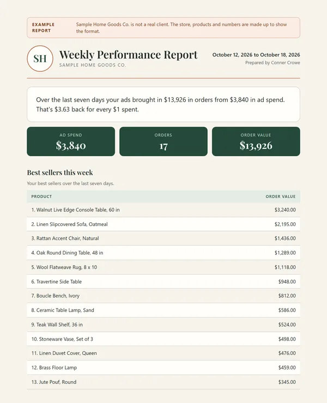Click the $345.00 value
The image size is (327, 403).
[x=287, y=382]
